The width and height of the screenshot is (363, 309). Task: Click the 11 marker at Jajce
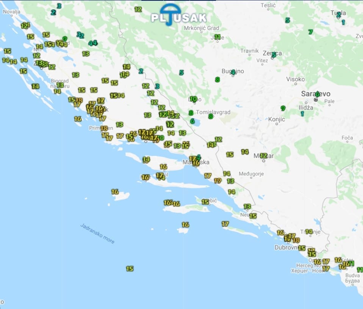click(217, 37)
